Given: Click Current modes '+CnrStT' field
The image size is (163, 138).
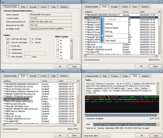Looking at the screenshot, I should [50, 18].
